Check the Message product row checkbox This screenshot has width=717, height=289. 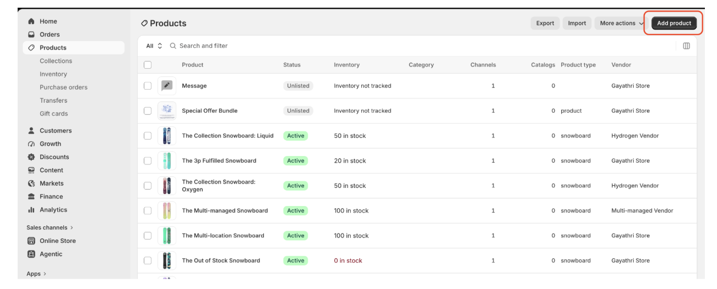coord(148,86)
